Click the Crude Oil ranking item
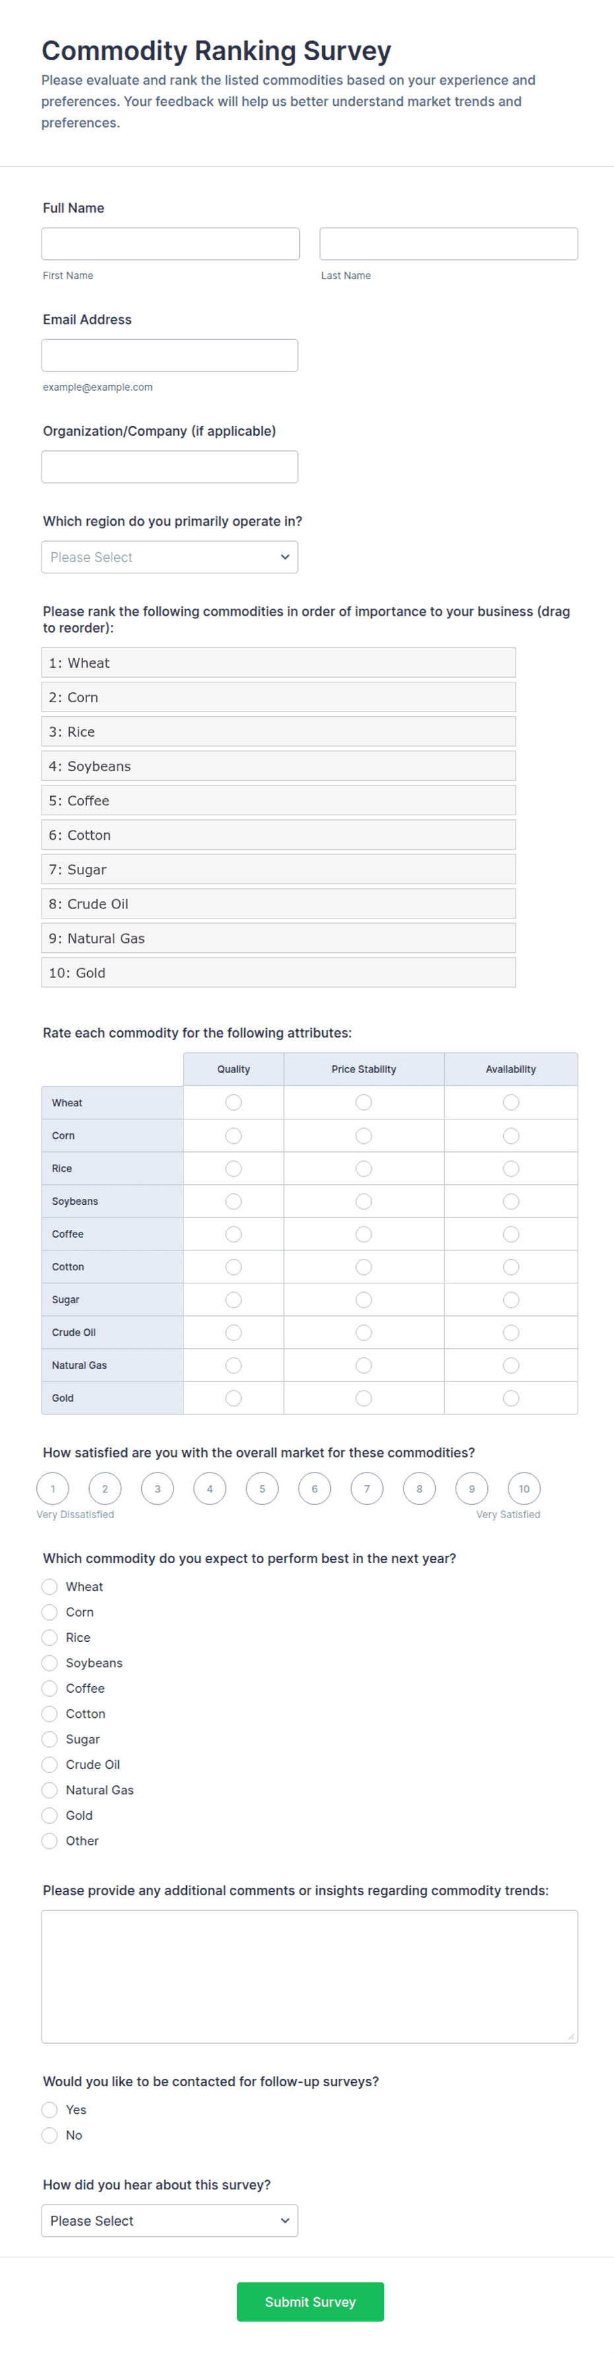The height and width of the screenshot is (2354, 614). point(278,904)
